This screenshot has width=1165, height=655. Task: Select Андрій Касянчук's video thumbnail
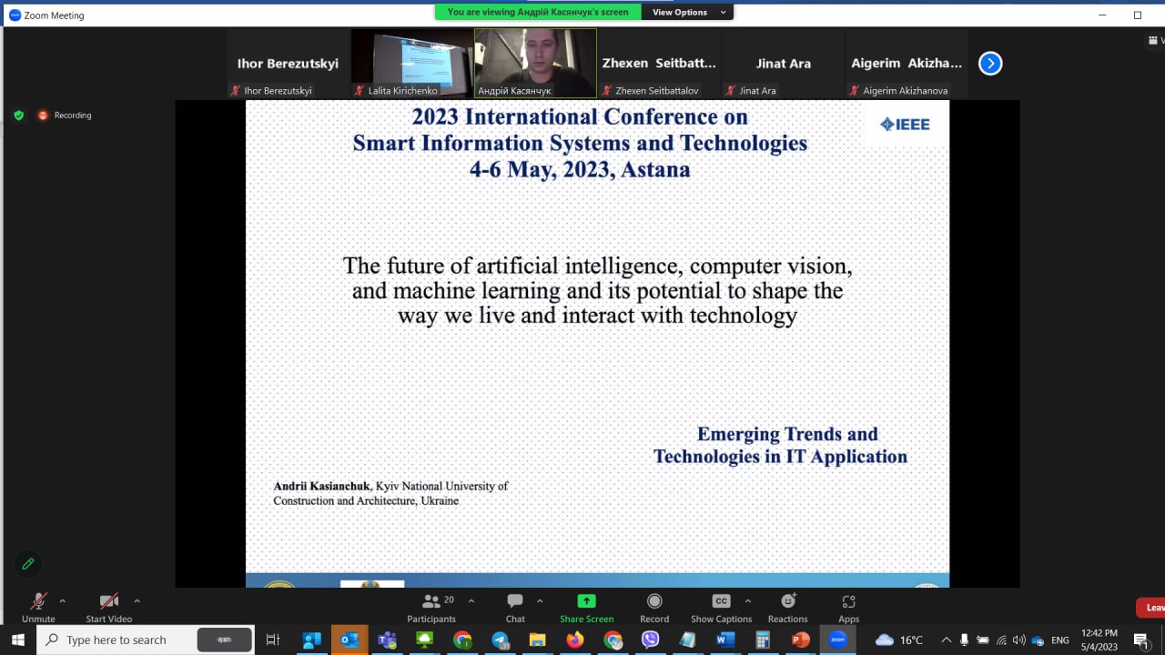click(x=535, y=62)
